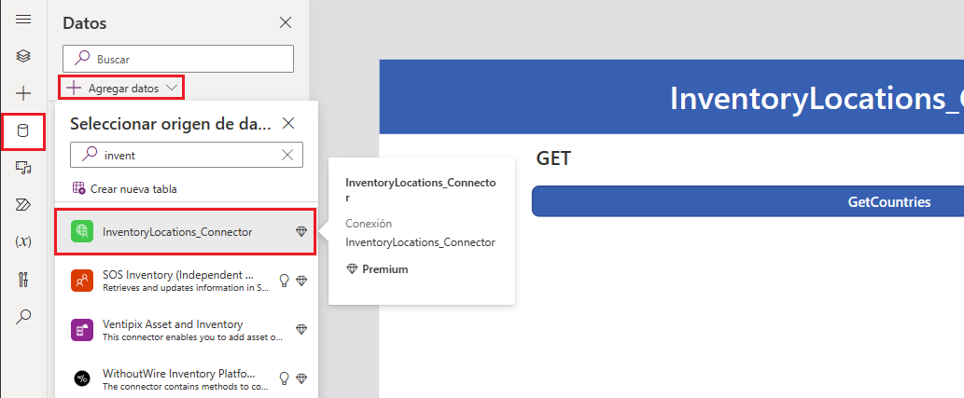964x398 pixels.
Task: Click the data source search box containing 'invent'
Action: (187, 155)
